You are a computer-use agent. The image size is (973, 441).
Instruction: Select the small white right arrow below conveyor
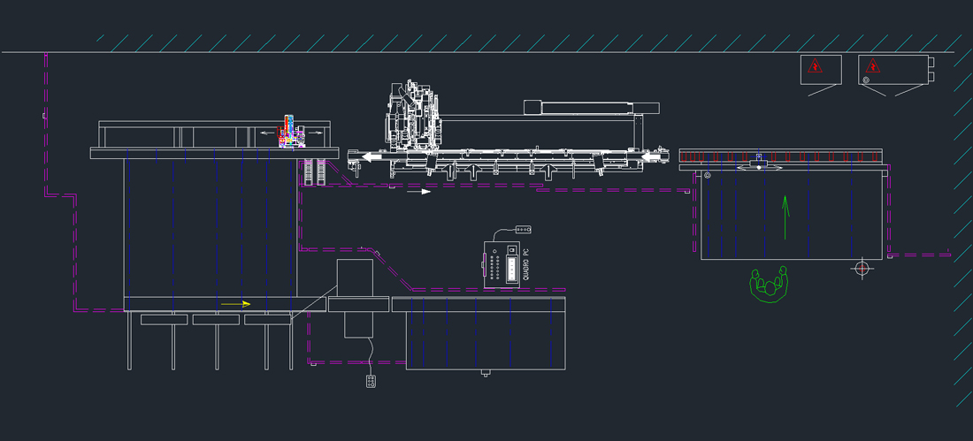click(421, 191)
